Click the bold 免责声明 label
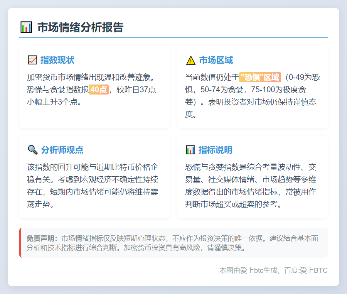Screen dimensions: 347x294 tap(42, 238)
